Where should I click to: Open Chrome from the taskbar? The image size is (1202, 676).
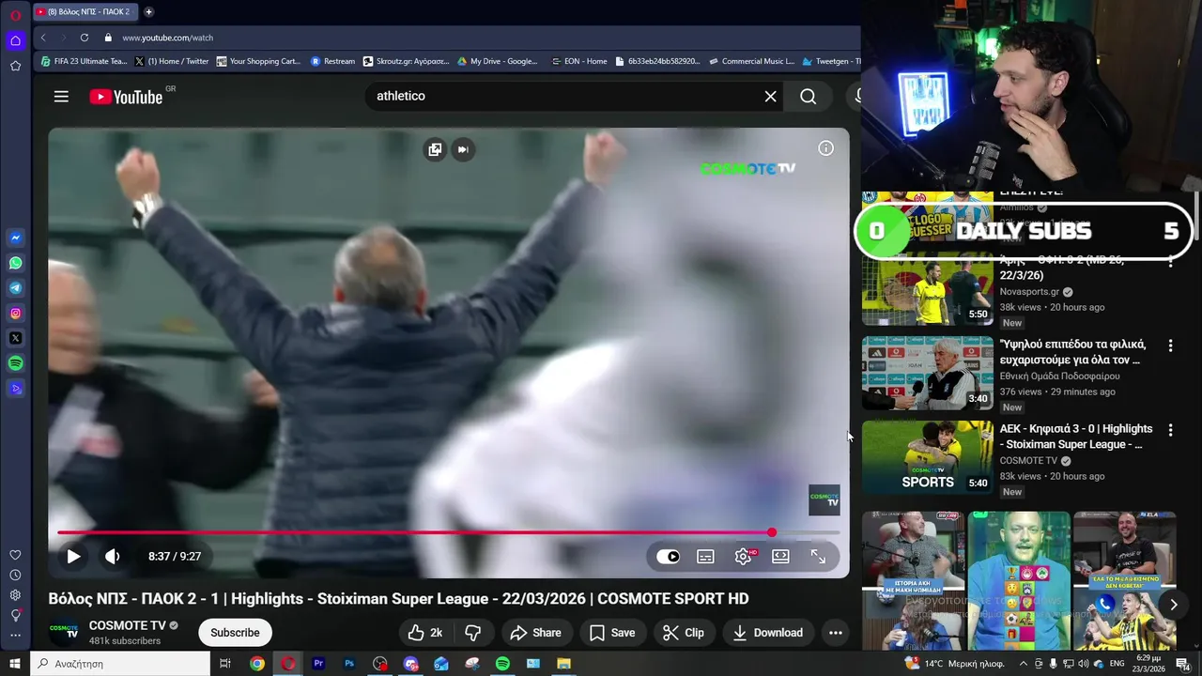pos(256,664)
